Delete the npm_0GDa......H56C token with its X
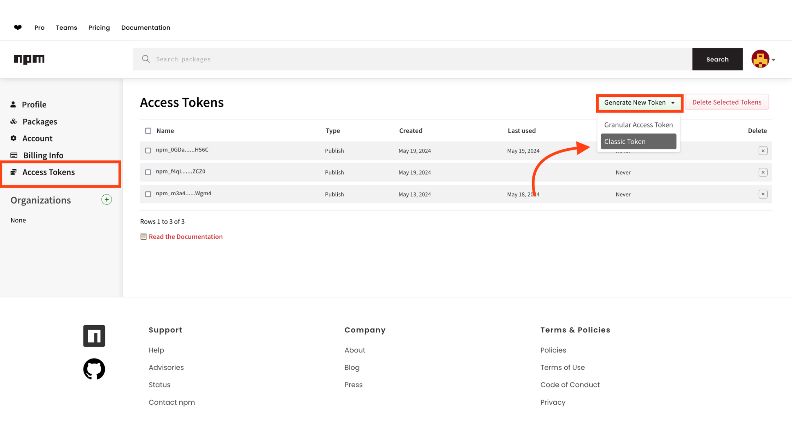This screenshot has width=792, height=445. [763, 150]
